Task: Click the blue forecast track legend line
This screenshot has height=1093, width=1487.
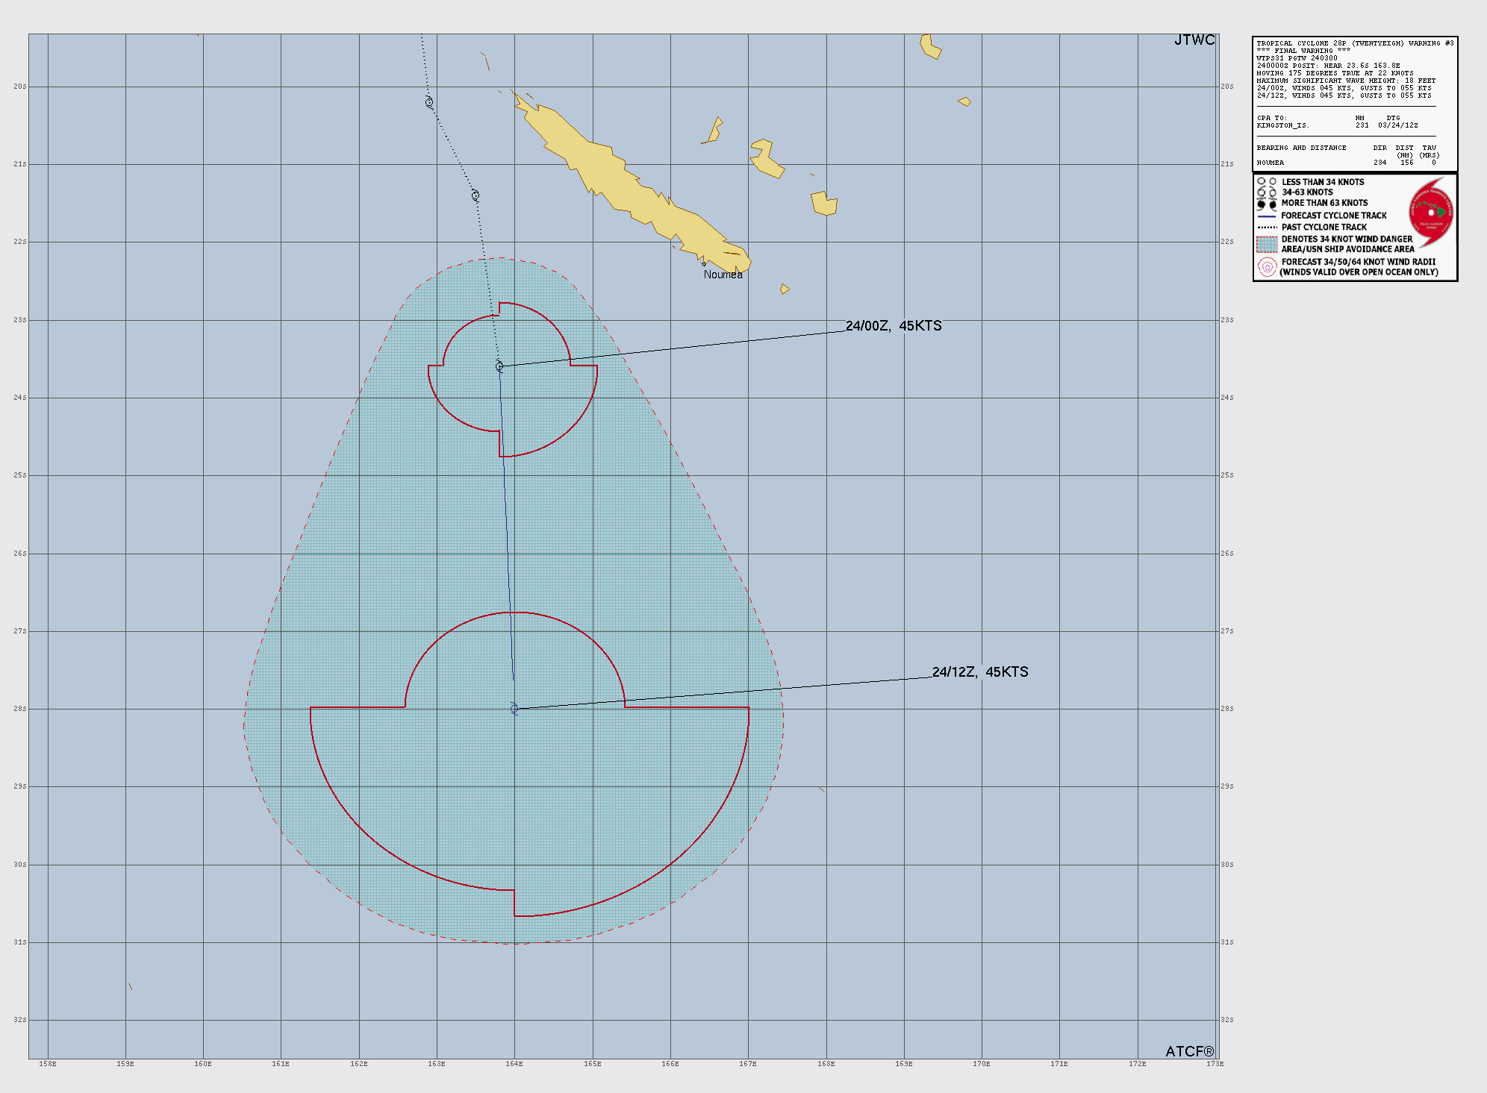Action: point(1267,216)
